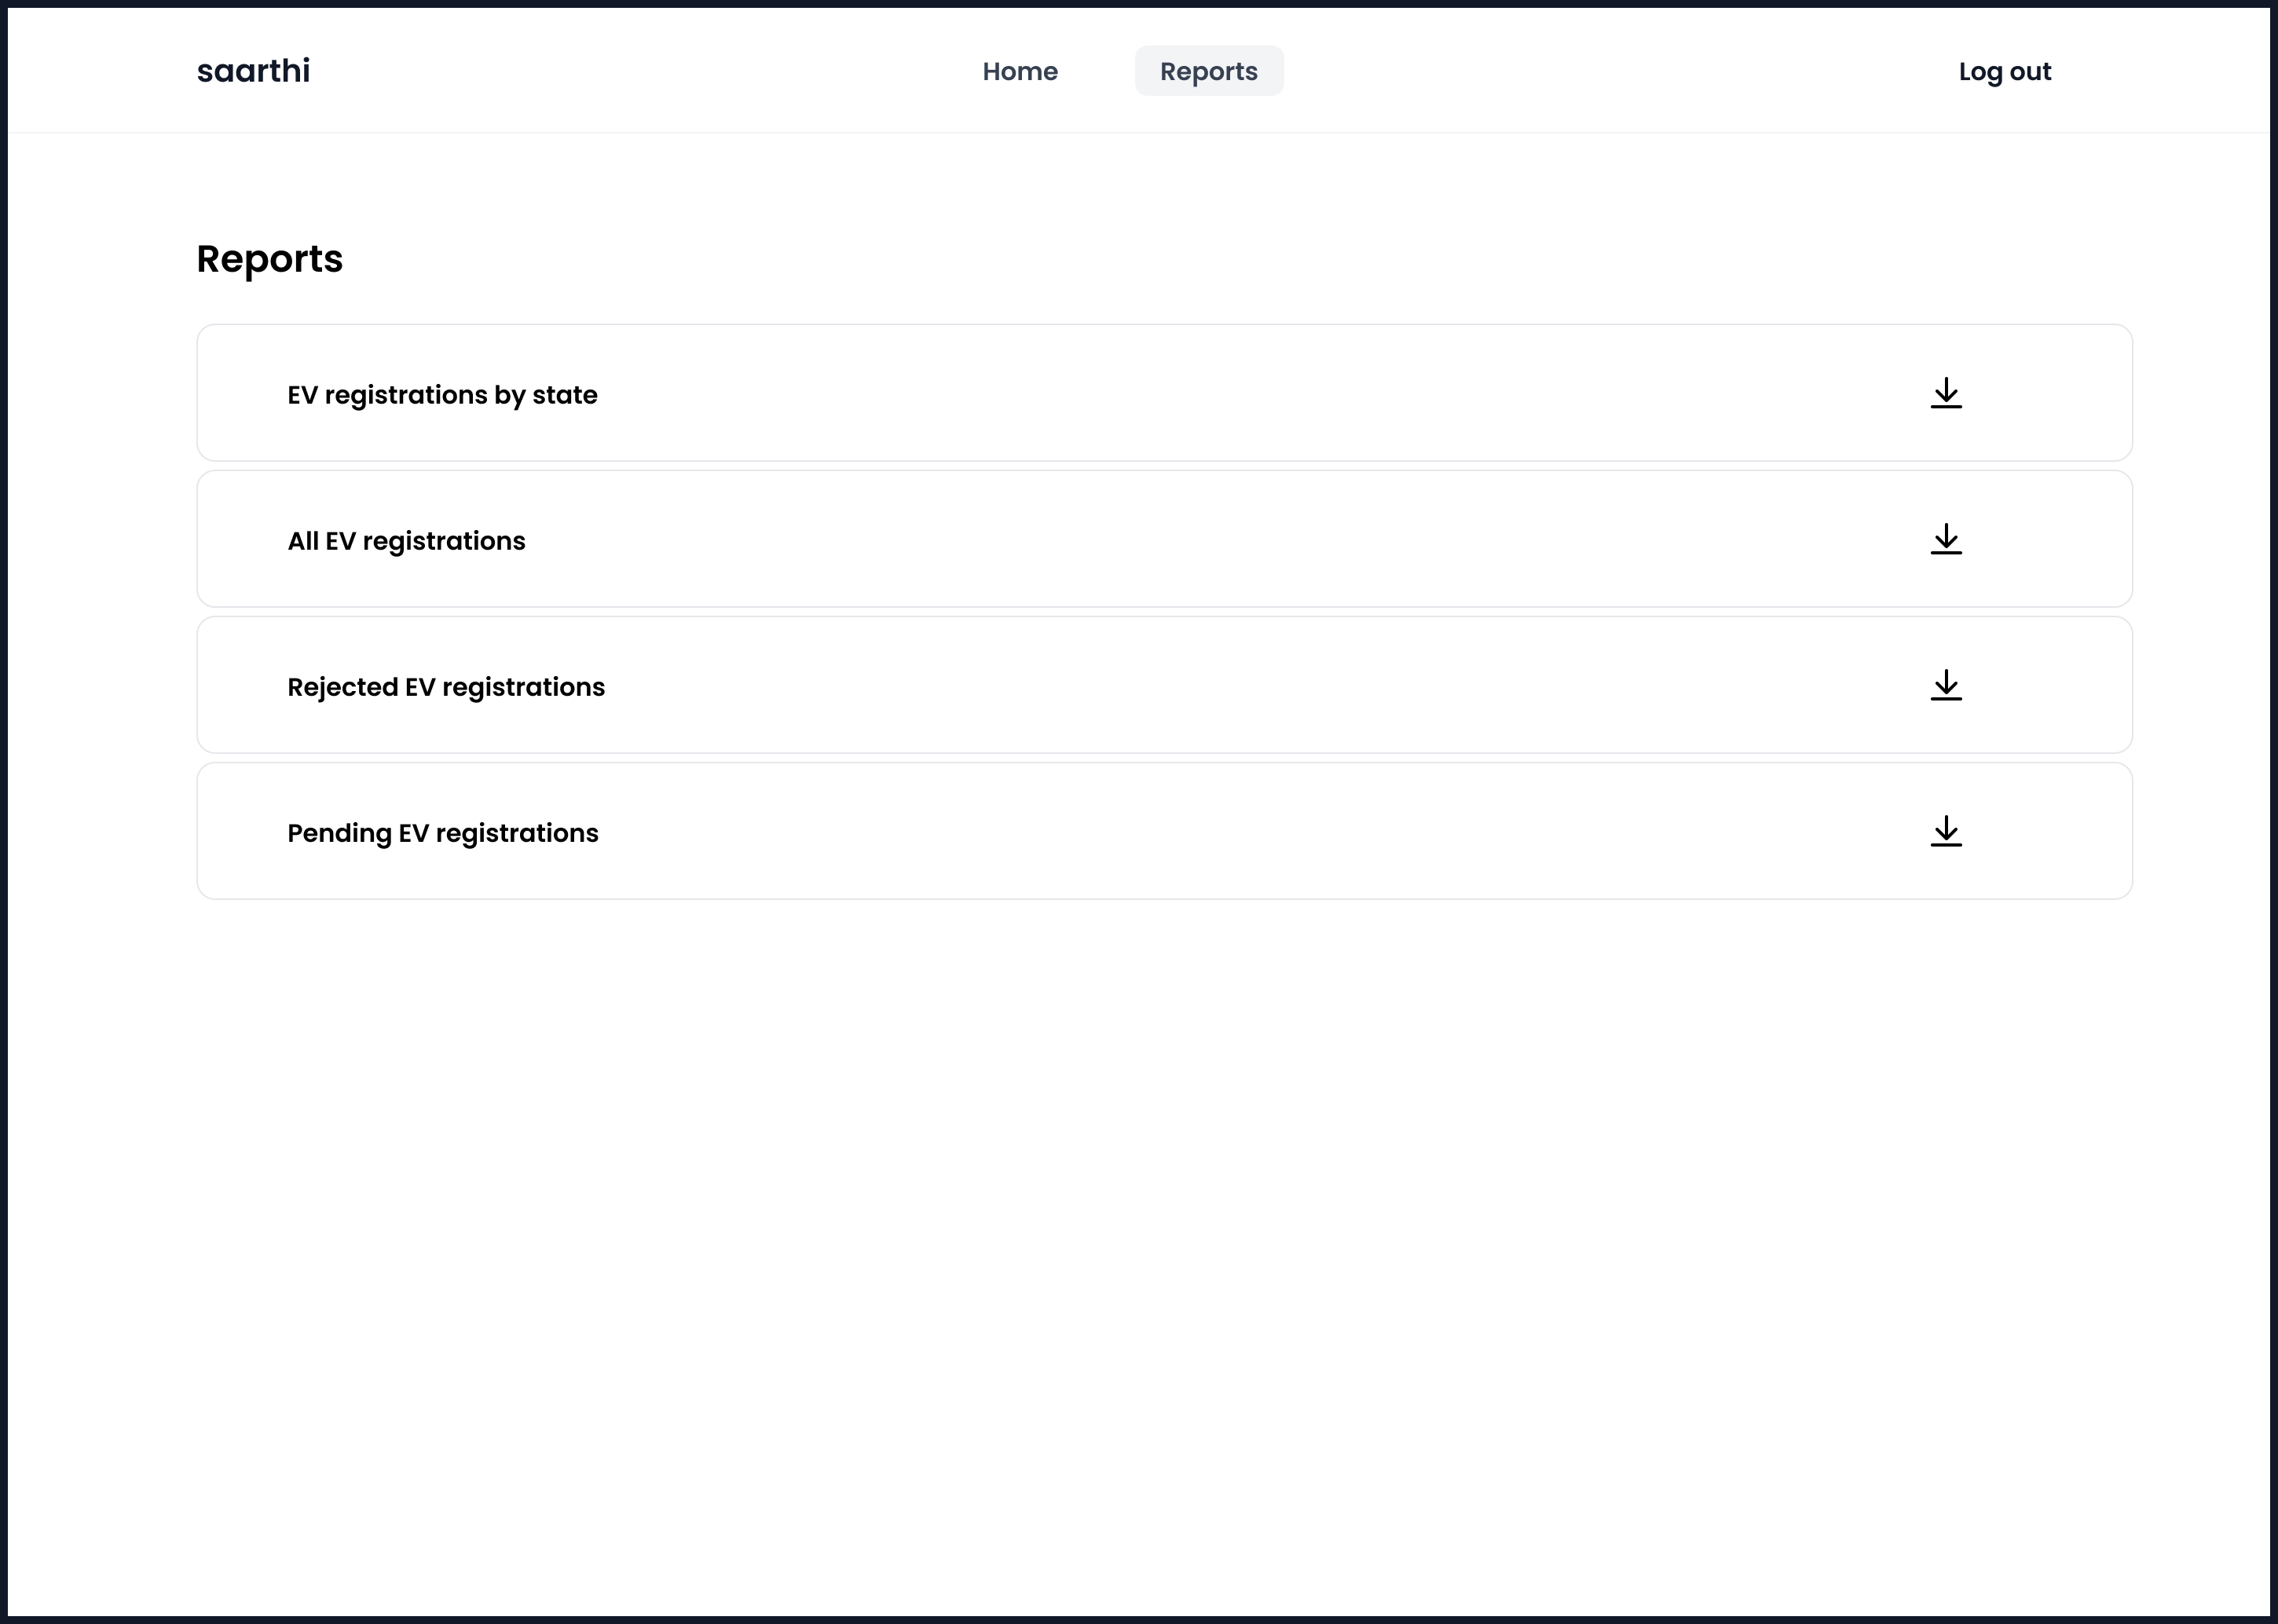Click the 'Pending EV registrations' title text
Viewport: 2278px width, 1624px height.
point(442,833)
